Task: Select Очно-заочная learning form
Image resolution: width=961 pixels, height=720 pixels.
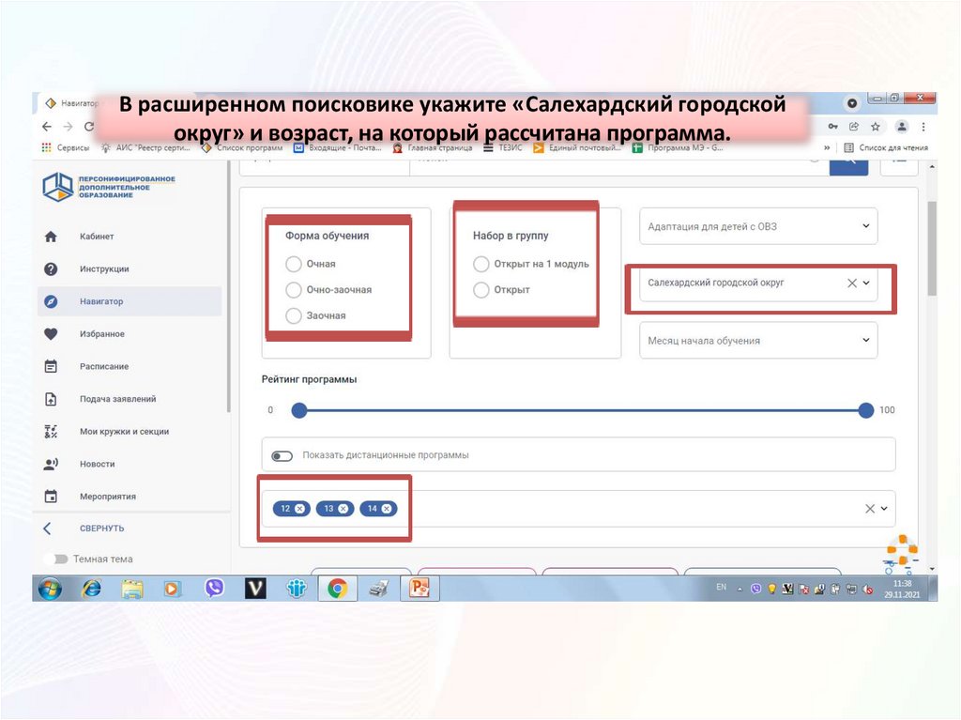Action: pyautogui.click(x=294, y=289)
